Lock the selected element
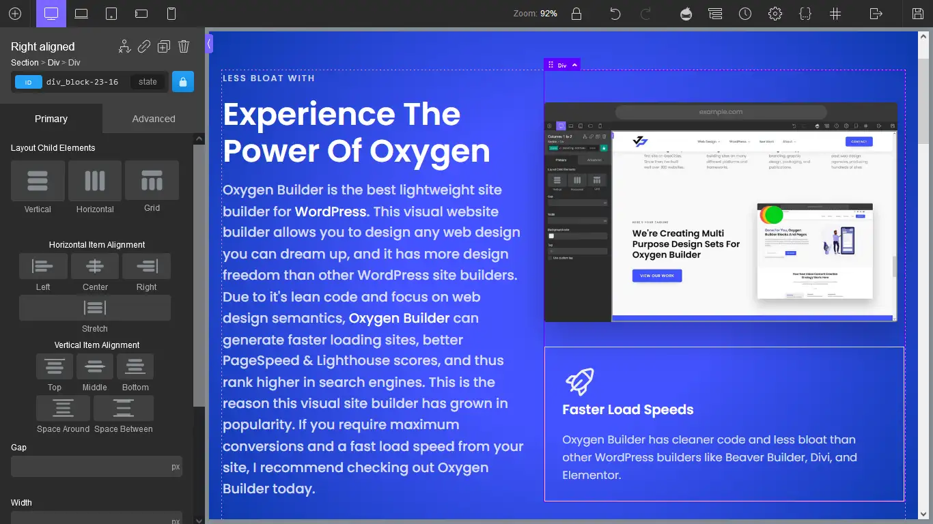This screenshot has width=933, height=524. point(182,81)
